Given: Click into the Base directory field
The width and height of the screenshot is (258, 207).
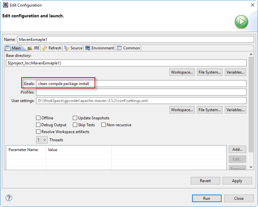Looking at the screenshot, I should pyautogui.click(x=126, y=63).
